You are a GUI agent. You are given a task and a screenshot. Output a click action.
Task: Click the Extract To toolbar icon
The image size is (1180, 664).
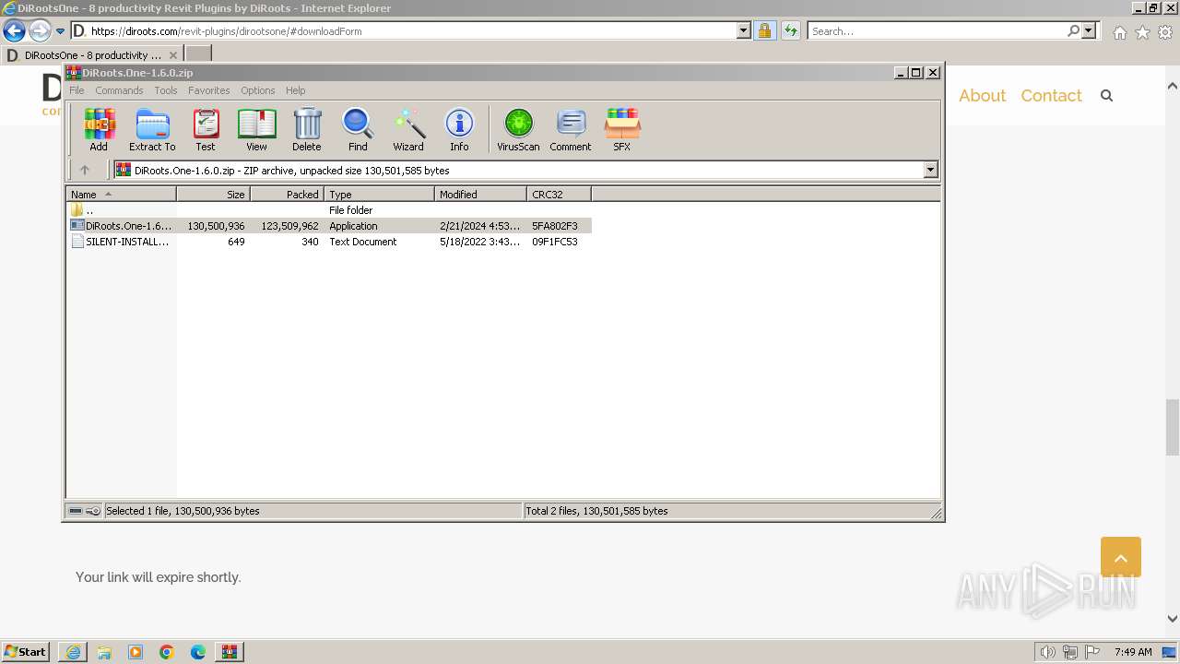[x=152, y=129]
